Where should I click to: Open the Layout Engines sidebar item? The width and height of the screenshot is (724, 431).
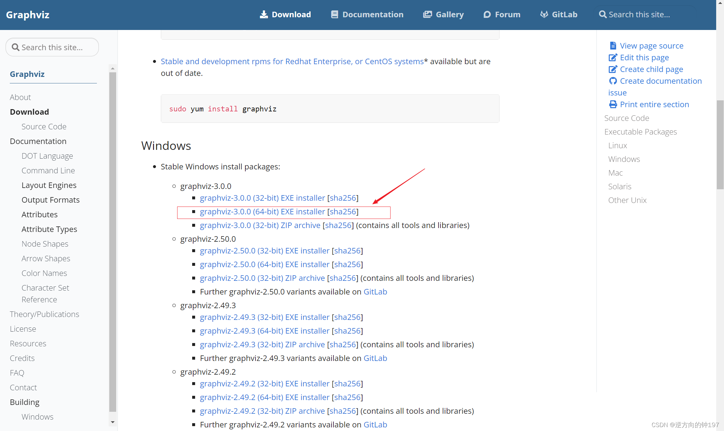click(x=49, y=185)
